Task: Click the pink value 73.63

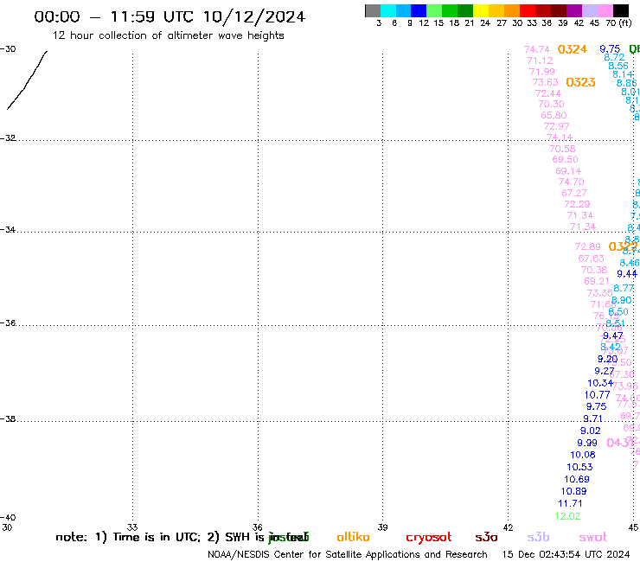Action: [546, 82]
